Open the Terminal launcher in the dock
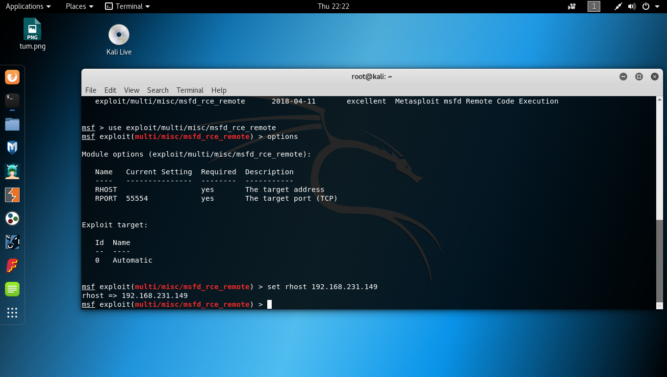The width and height of the screenshot is (667, 377). 12,101
